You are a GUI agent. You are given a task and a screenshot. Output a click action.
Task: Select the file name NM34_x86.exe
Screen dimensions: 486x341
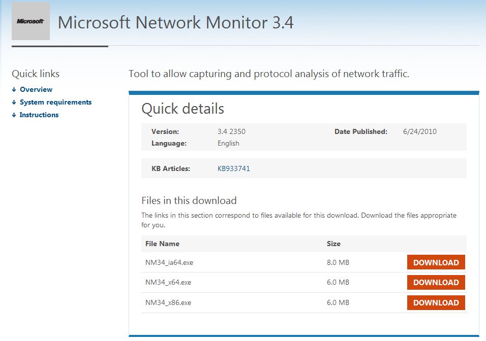point(168,302)
